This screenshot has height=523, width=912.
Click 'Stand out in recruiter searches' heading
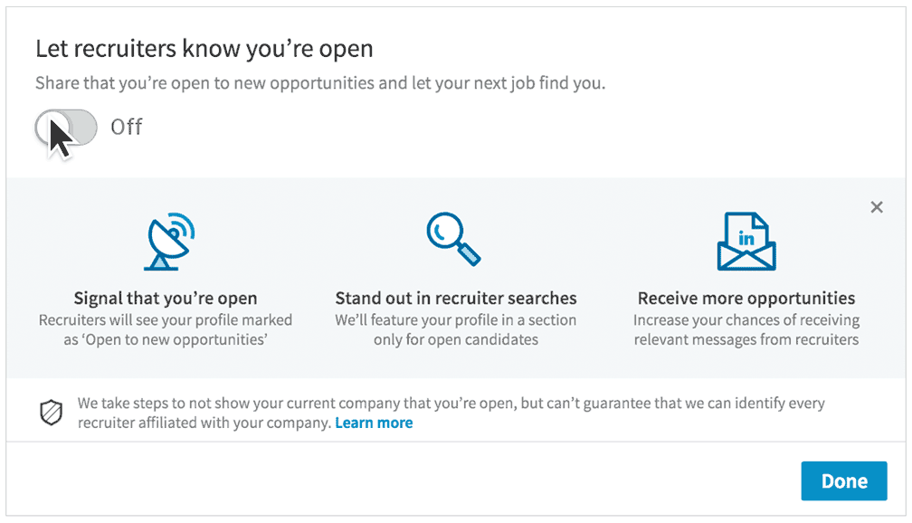[456, 298]
